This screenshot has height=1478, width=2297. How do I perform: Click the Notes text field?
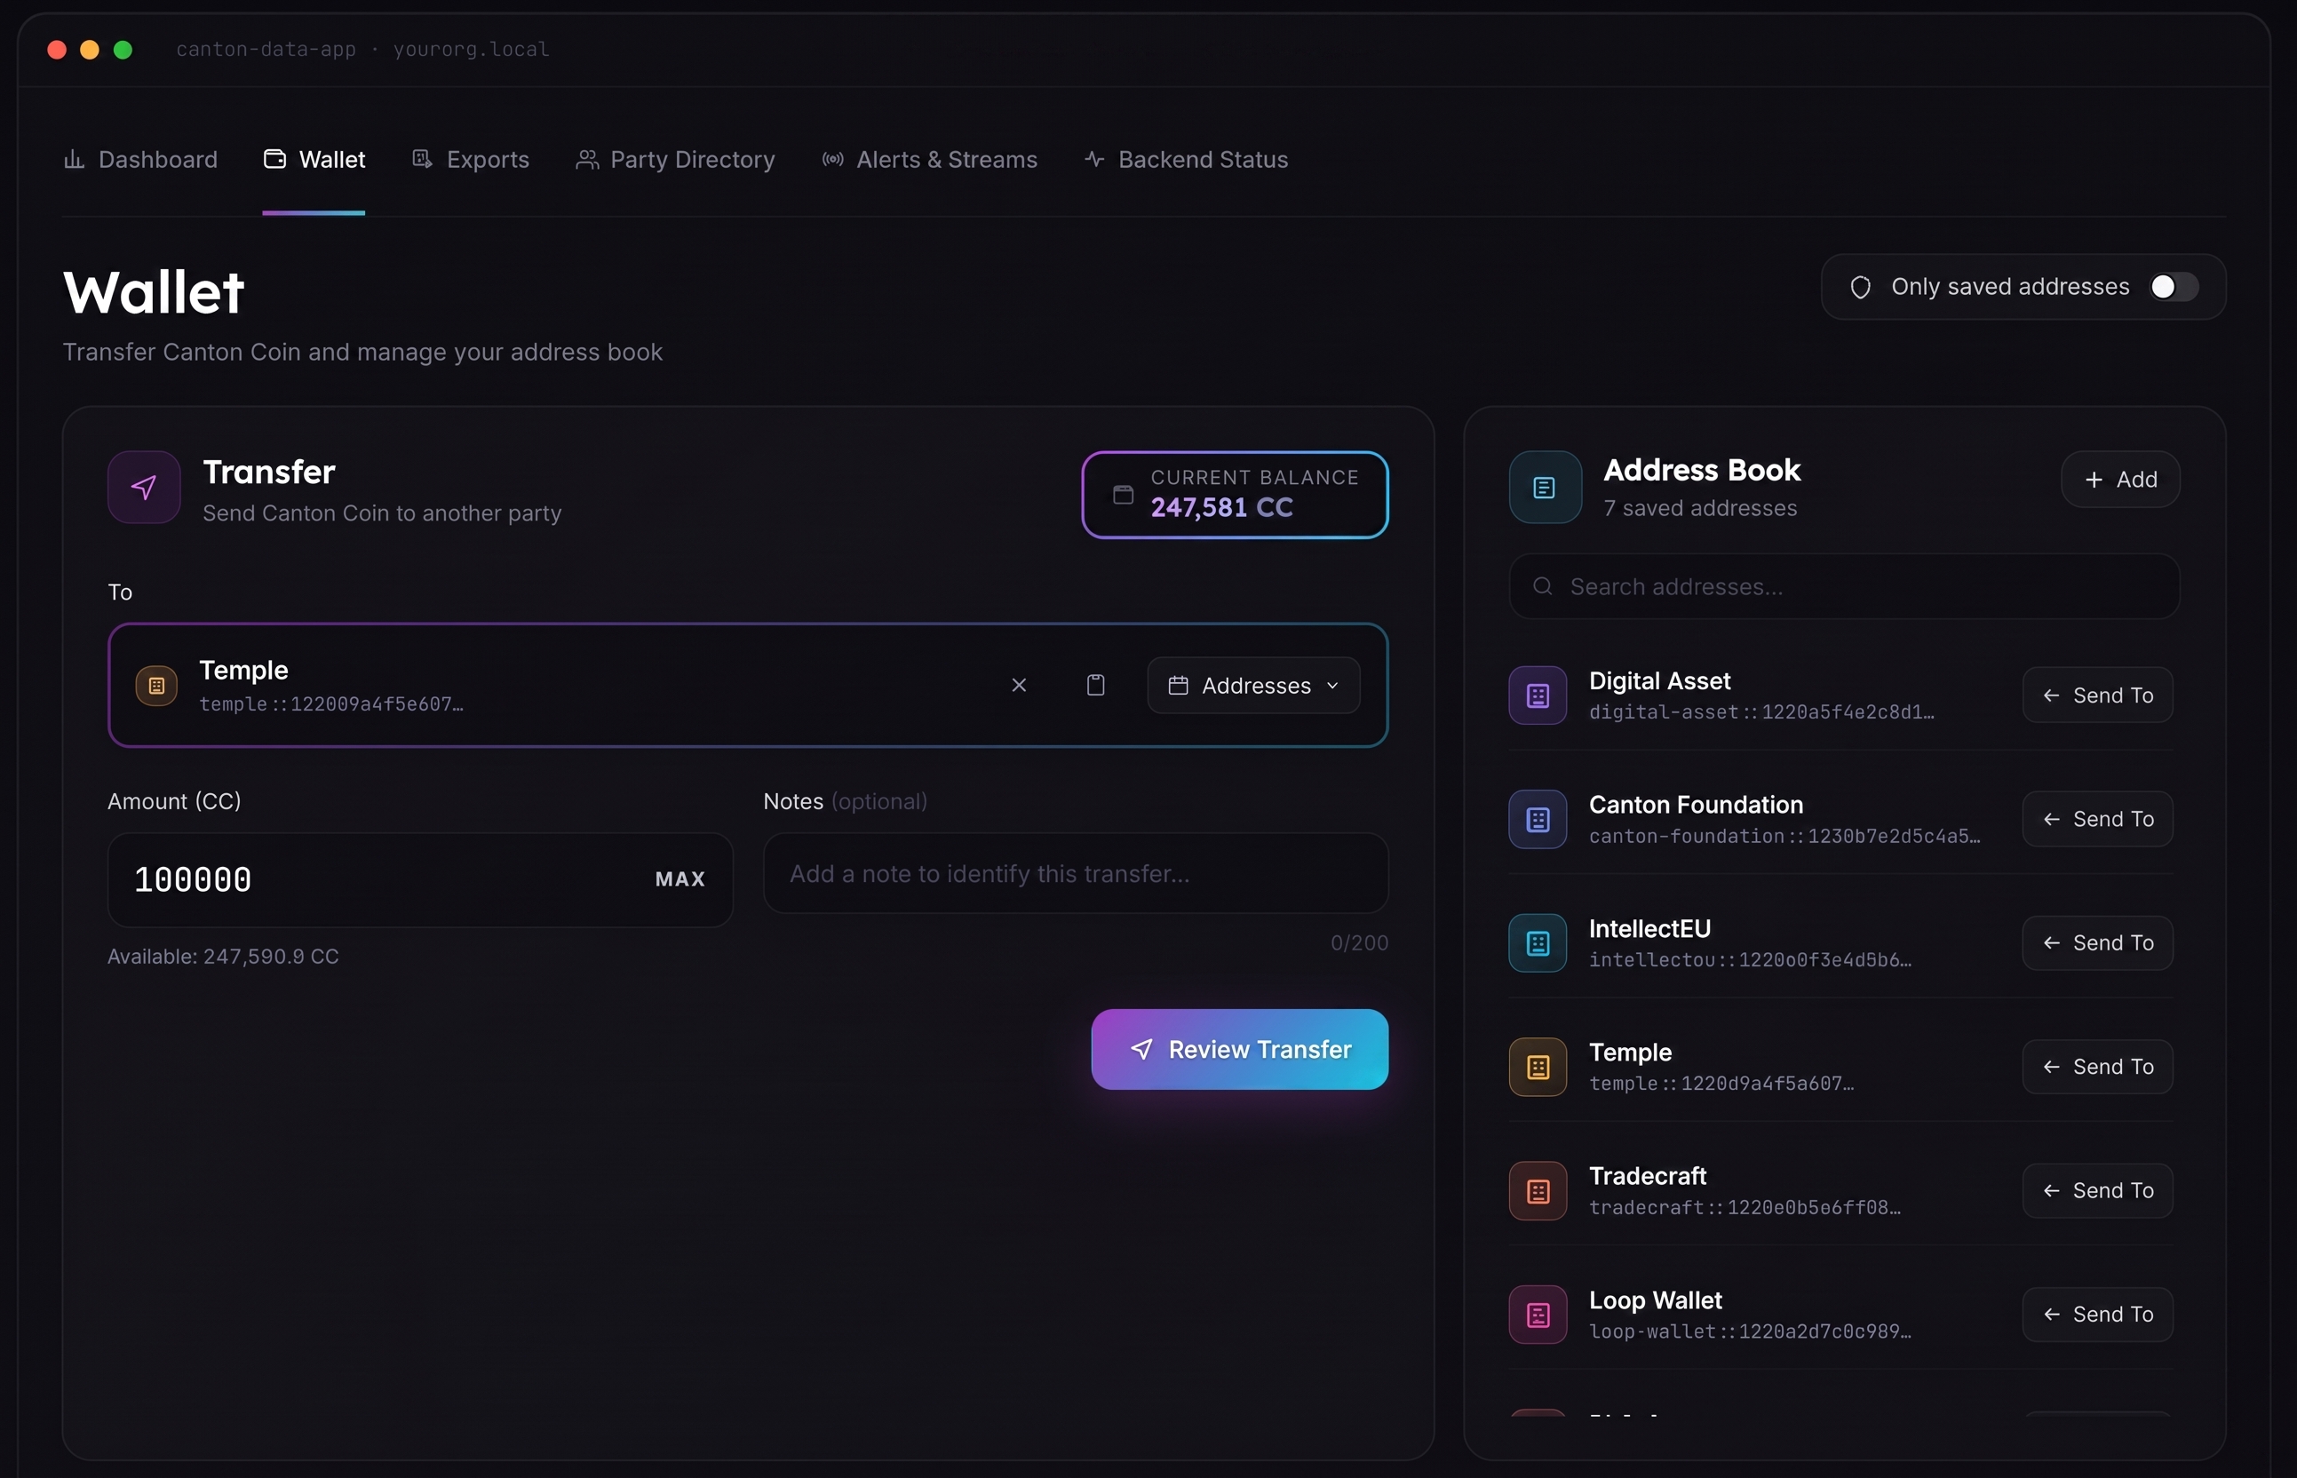point(1076,873)
